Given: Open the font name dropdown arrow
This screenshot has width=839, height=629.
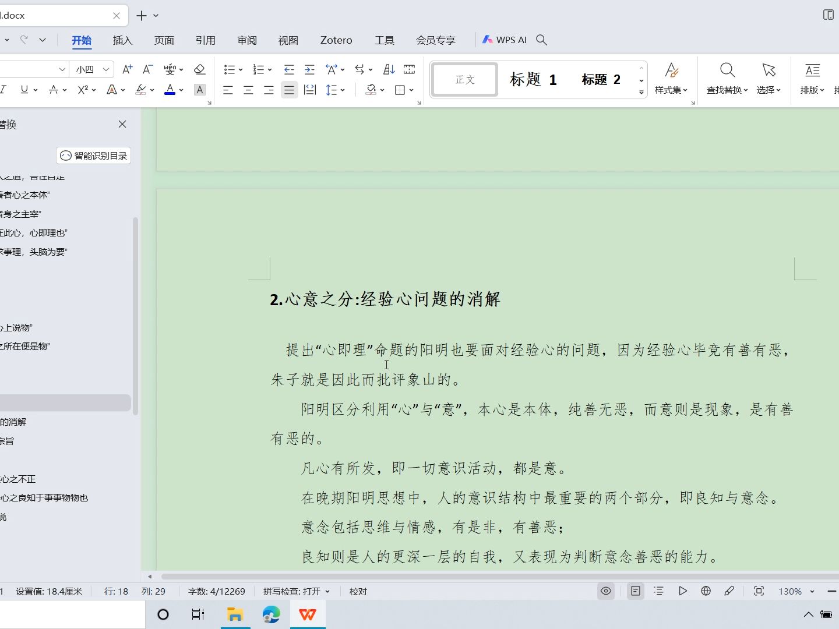Looking at the screenshot, I should point(62,69).
